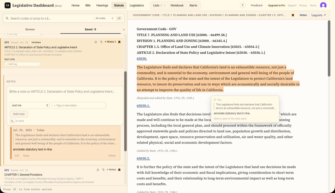Click the Tag or new label field
The height and width of the screenshot is (193, 335).
tap(79, 105)
